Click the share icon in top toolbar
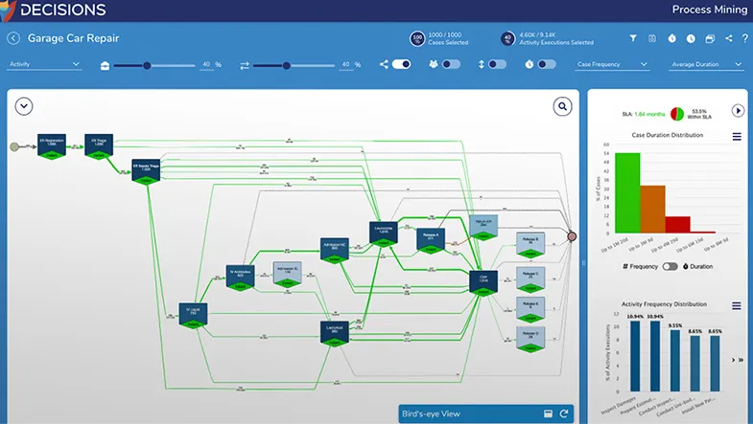The width and height of the screenshot is (753, 424). pyautogui.click(x=729, y=38)
